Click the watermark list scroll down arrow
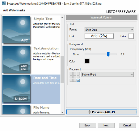 click(x=62, y=112)
